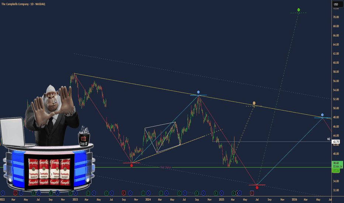
Task: Click the 2026 label on time axis
Action: tap(295, 199)
